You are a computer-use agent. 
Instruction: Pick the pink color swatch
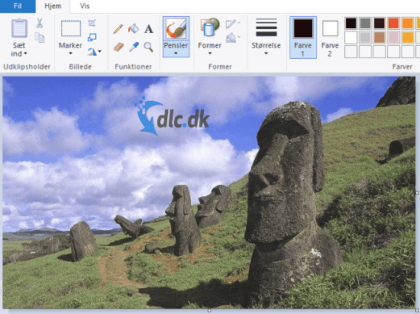point(393,37)
